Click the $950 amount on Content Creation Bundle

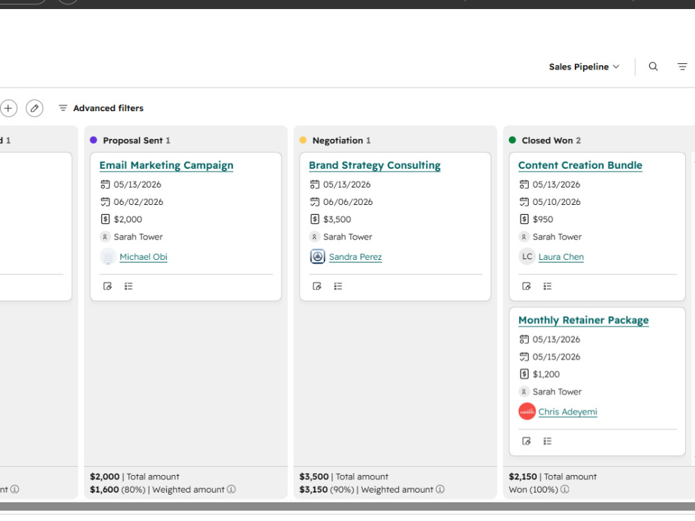pyautogui.click(x=543, y=220)
